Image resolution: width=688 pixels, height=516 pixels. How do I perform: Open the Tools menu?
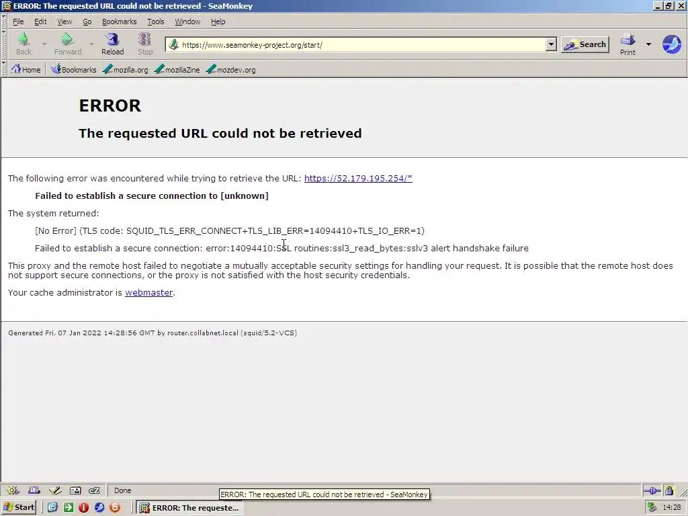coord(155,21)
